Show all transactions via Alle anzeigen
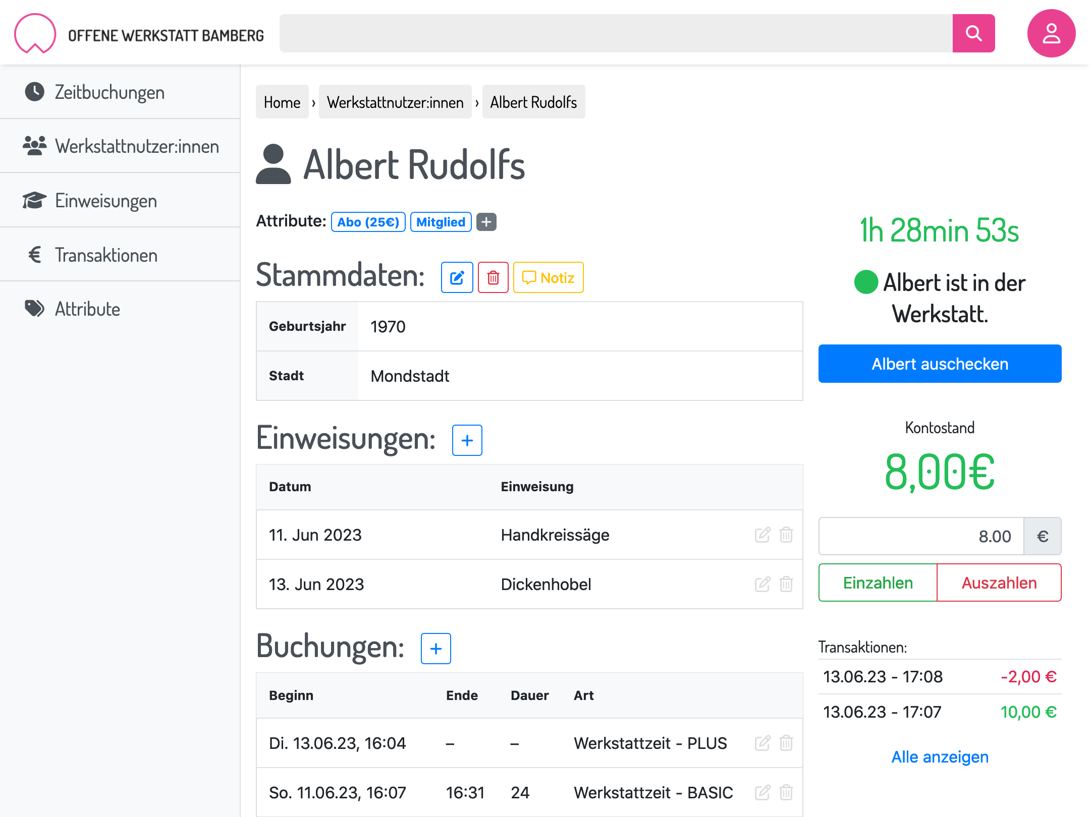Image resolution: width=1090 pixels, height=817 pixels. 939,756
